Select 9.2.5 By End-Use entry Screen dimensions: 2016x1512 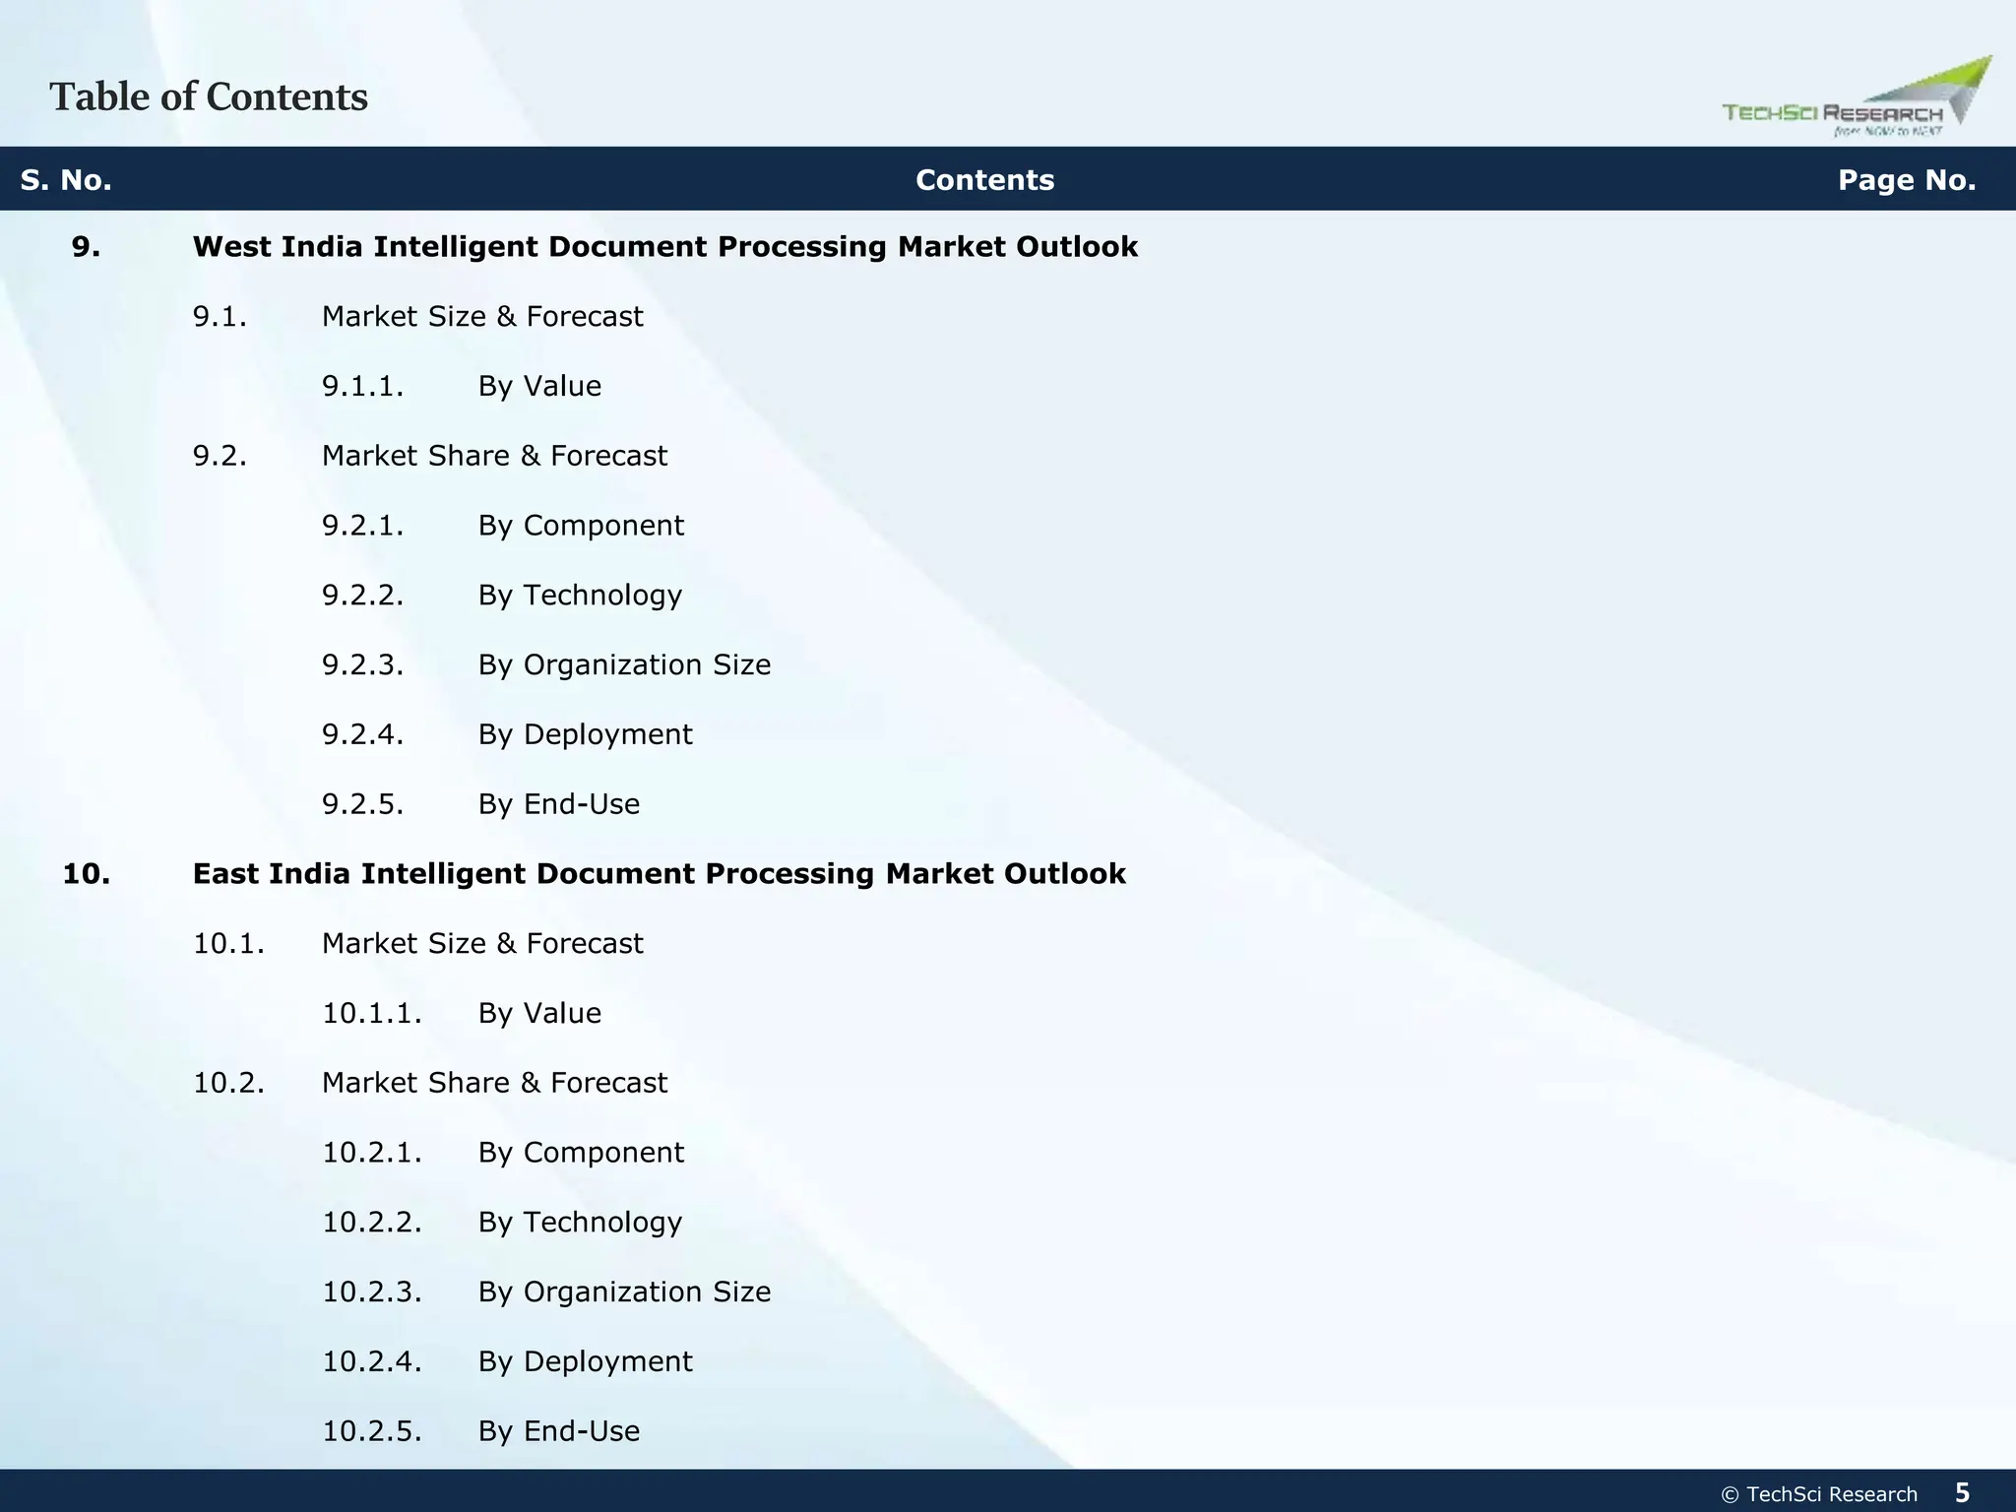[558, 804]
